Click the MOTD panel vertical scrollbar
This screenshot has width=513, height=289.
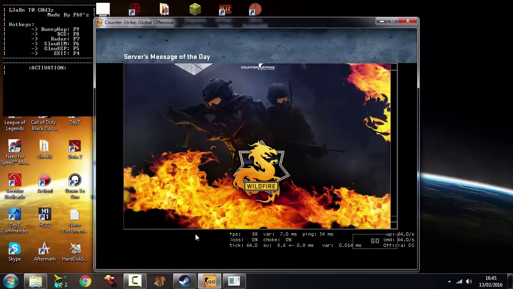pos(394,146)
